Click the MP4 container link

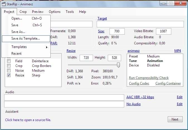pyautogui.click(x=178, y=51)
